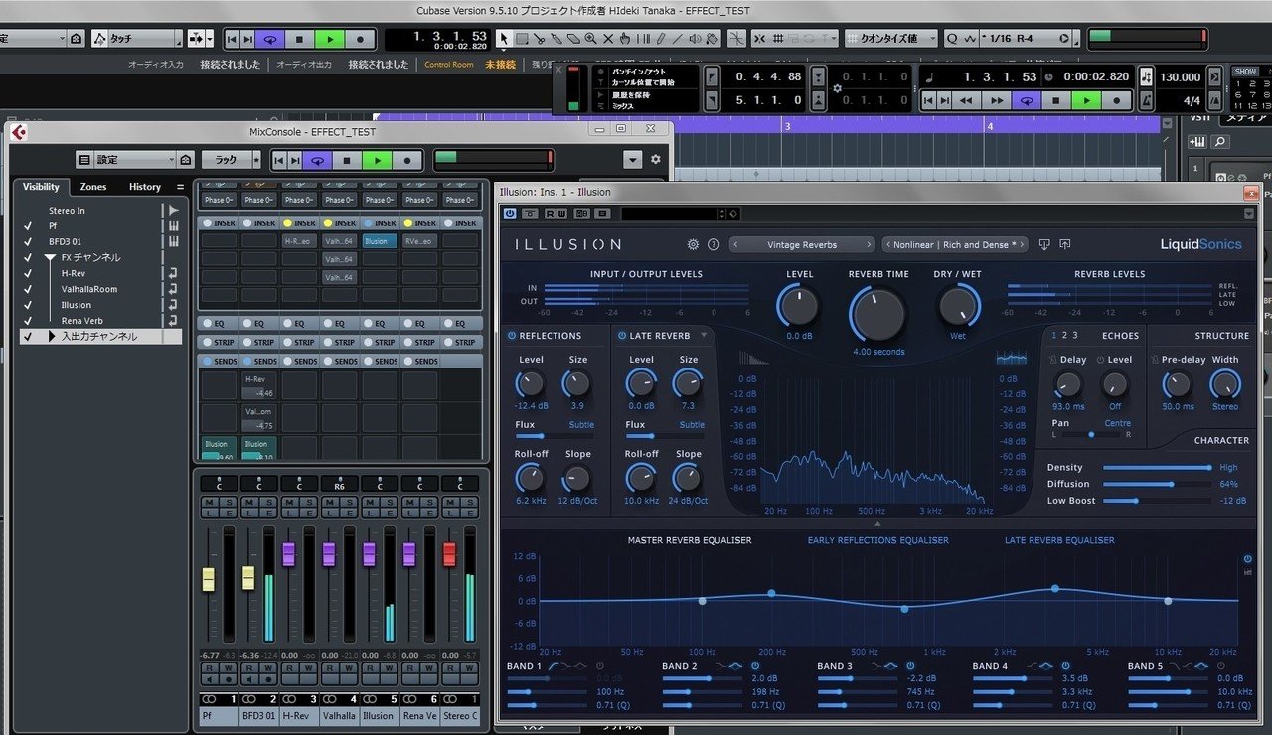Viewport: 1272px width, 735px height.
Task: Click the DRY / WET knob
Action: [957, 306]
